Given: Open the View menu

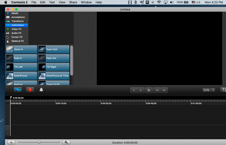Looking at the screenshot, I should (x=62, y=2).
